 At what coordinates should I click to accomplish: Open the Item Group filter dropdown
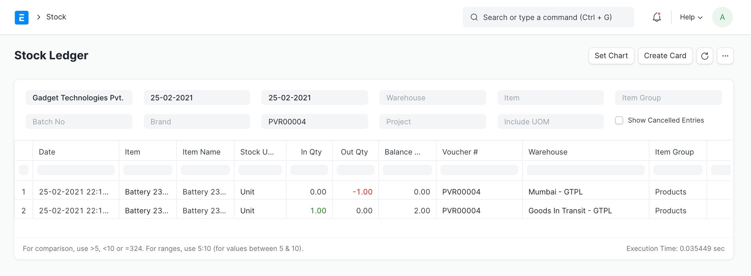[x=668, y=98]
